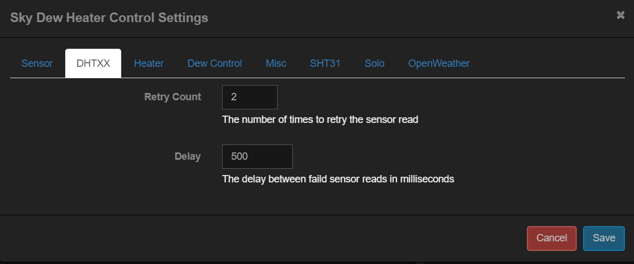Click blank tab bar space after OpenWeather
The image size is (634, 264).
pos(550,63)
